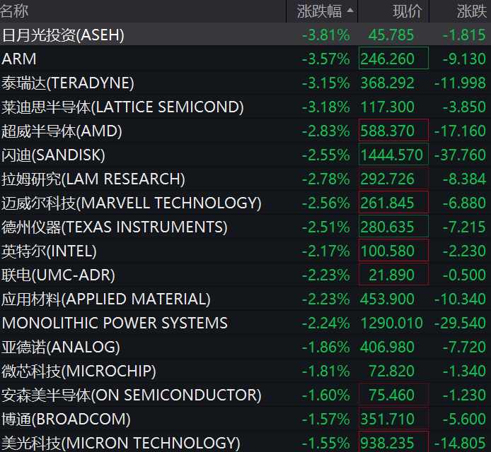Click the 名称 column header
This screenshot has width=491, height=452.
click(14, 11)
